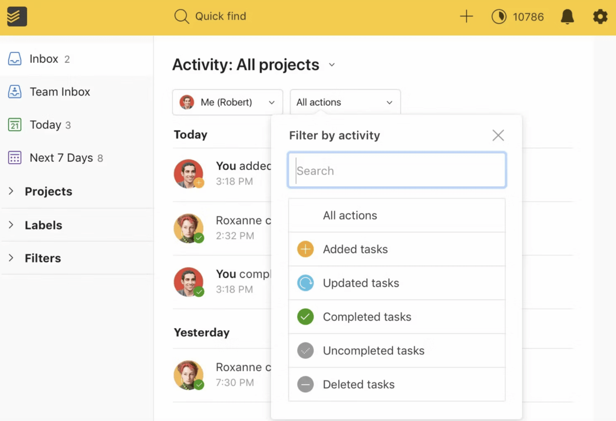Click the Inbox tray icon
This screenshot has width=616, height=421.
coord(15,59)
